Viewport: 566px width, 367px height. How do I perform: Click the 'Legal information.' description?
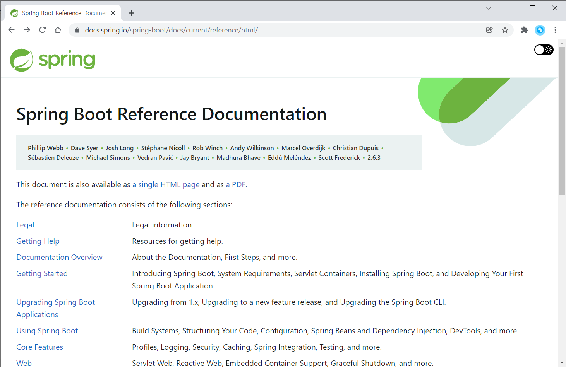click(163, 225)
